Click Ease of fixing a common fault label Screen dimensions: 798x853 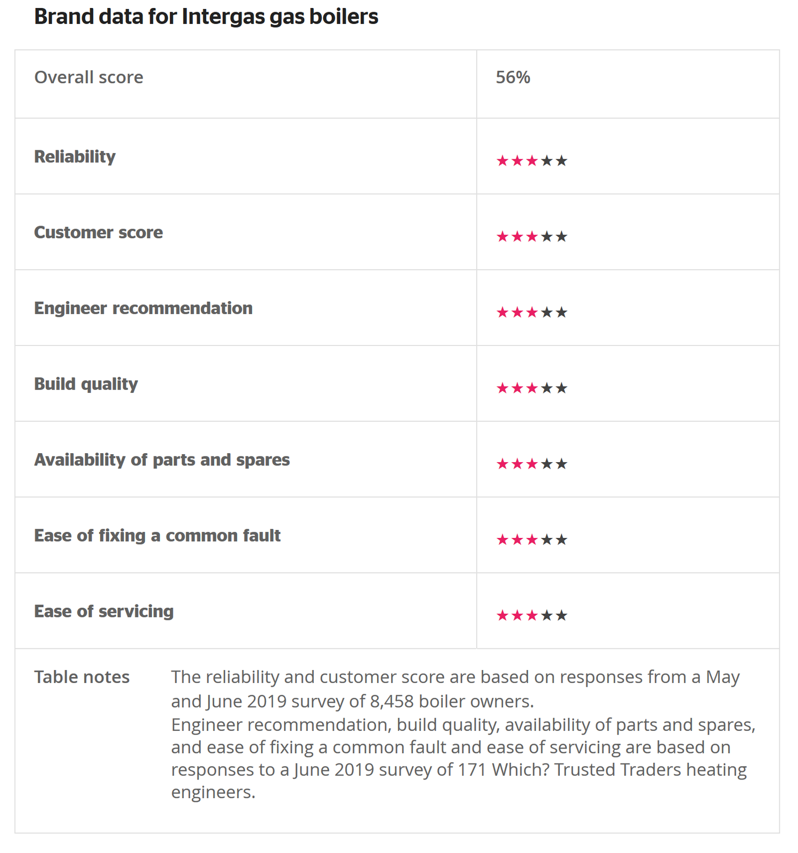pos(157,535)
